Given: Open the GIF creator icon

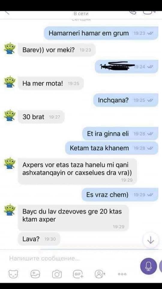Looking at the screenshot, I should 78,274.
